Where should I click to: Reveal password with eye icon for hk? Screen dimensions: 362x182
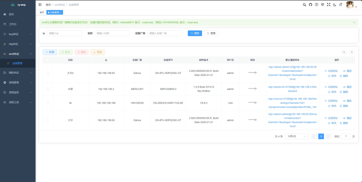pyautogui.click(x=255, y=103)
